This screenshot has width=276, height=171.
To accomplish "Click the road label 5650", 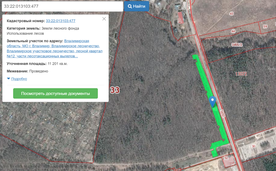I will [x=222, y=113].
